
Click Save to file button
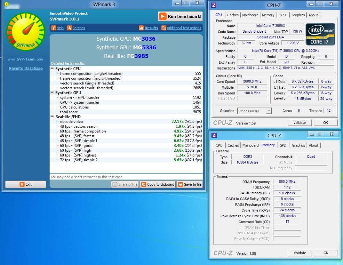point(190,184)
